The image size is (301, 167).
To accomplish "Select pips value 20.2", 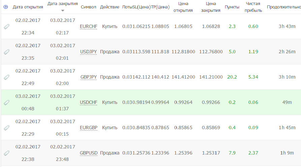I will tap(232, 77).
